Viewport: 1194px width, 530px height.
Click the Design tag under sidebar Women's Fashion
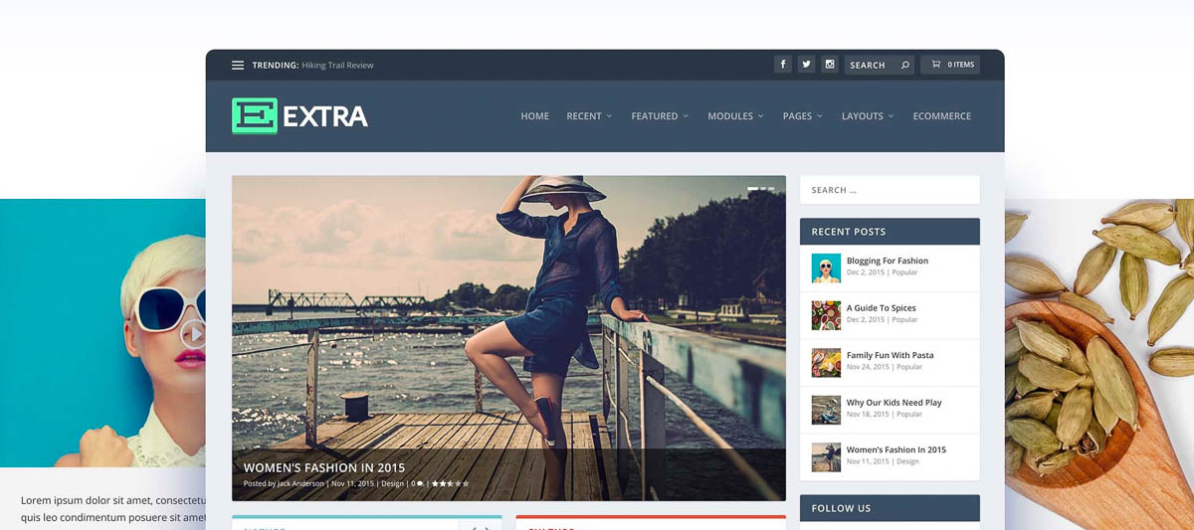click(x=907, y=461)
